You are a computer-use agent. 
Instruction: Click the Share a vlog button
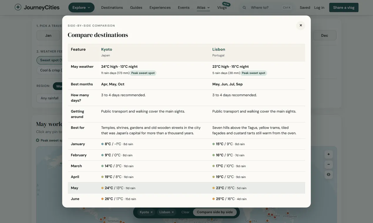pos(344,7)
